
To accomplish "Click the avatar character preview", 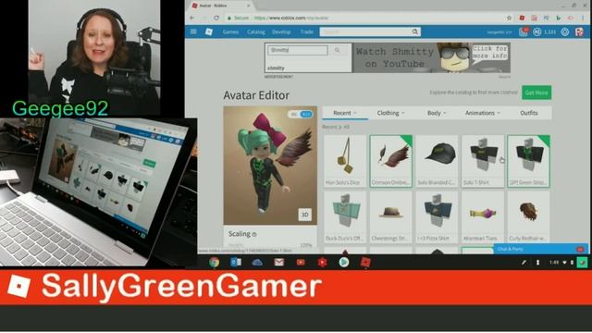I will [270, 166].
